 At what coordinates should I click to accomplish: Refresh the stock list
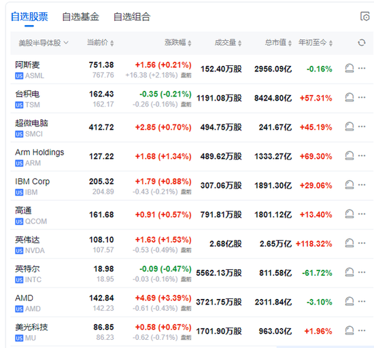point(362,43)
